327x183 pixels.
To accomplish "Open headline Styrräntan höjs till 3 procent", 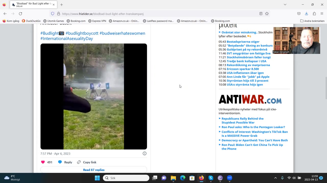I will pyautogui.click(x=248, y=81).
